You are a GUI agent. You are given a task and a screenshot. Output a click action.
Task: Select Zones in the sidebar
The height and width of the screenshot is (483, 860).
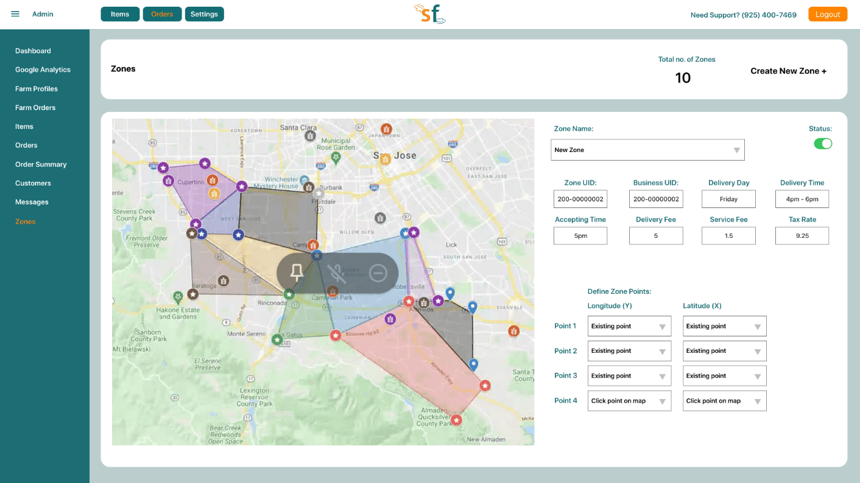click(x=26, y=221)
